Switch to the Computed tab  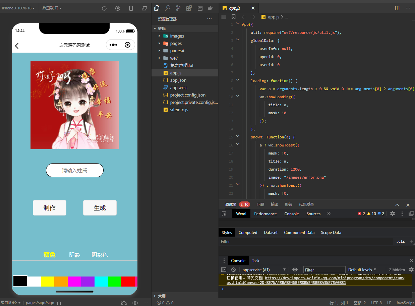[x=248, y=233]
